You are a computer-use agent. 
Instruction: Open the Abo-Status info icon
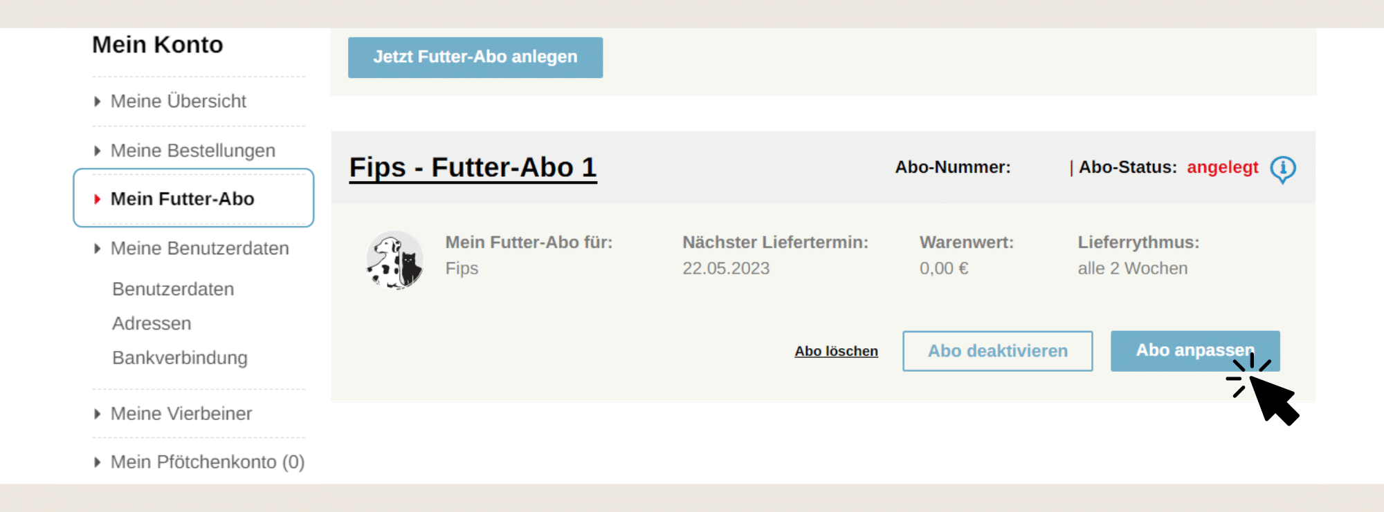pyautogui.click(x=1283, y=169)
